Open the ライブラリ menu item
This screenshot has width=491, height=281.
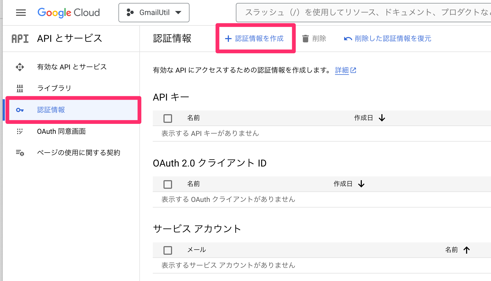[x=54, y=88]
